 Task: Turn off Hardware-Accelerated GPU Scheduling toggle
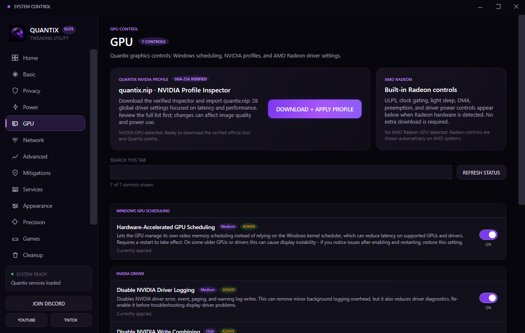[488, 235]
